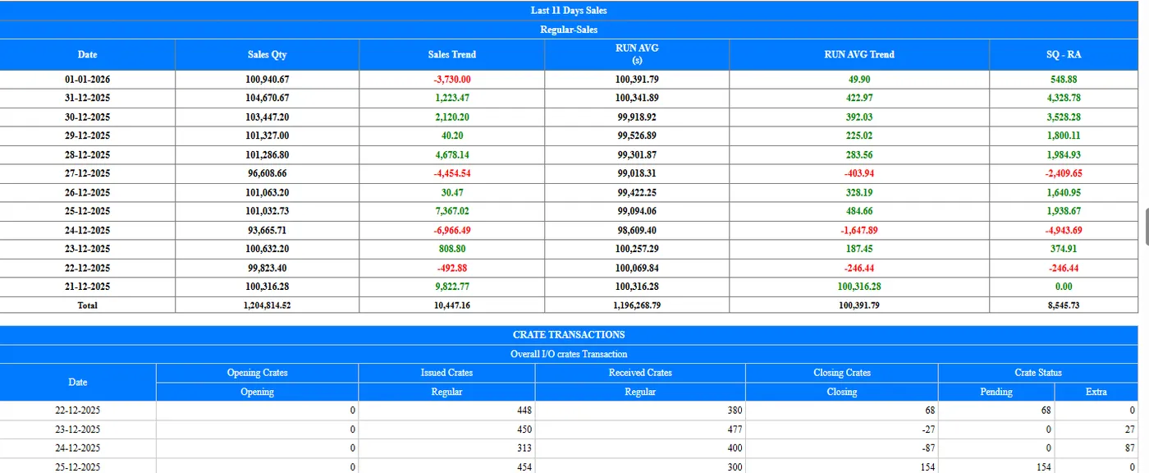The height and width of the screenshot is (473, 1149).
Task: Click the Sales Trend column header
Action: (x=452, y=55)
